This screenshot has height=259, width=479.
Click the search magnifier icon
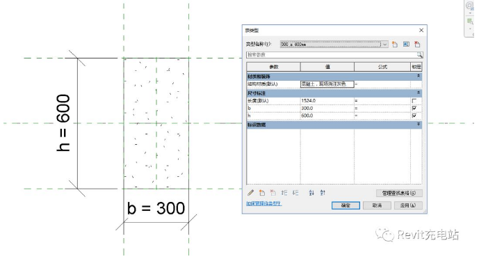pos(420,55)
